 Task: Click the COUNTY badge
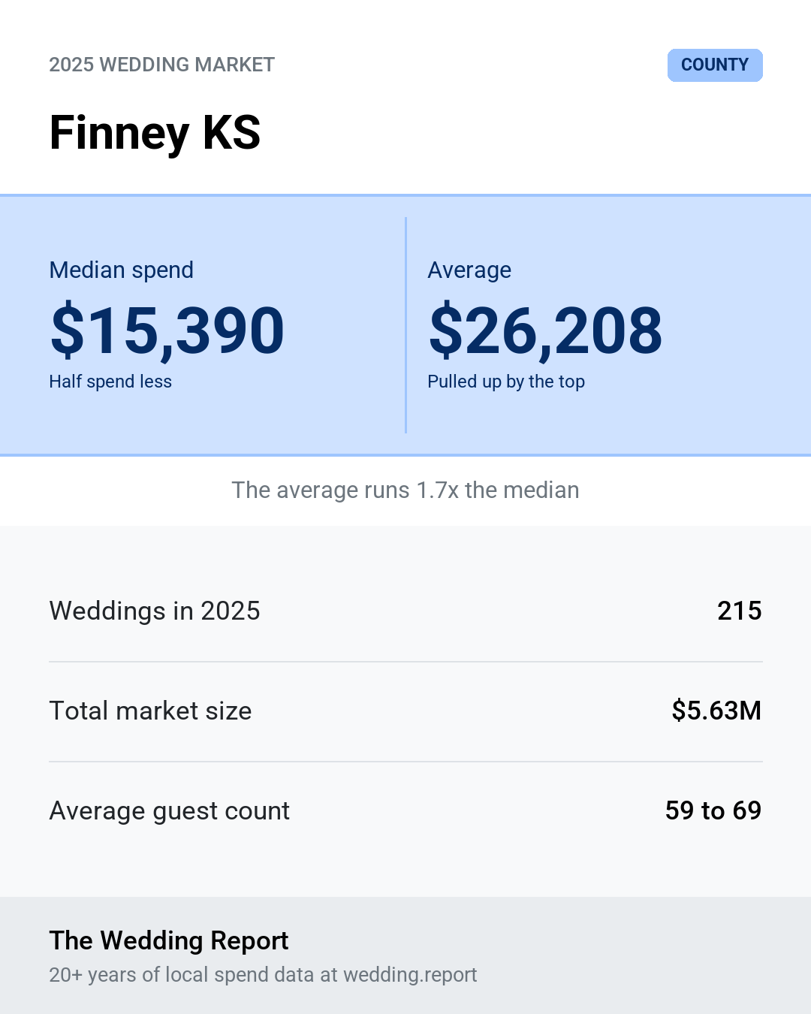point(715,65)
